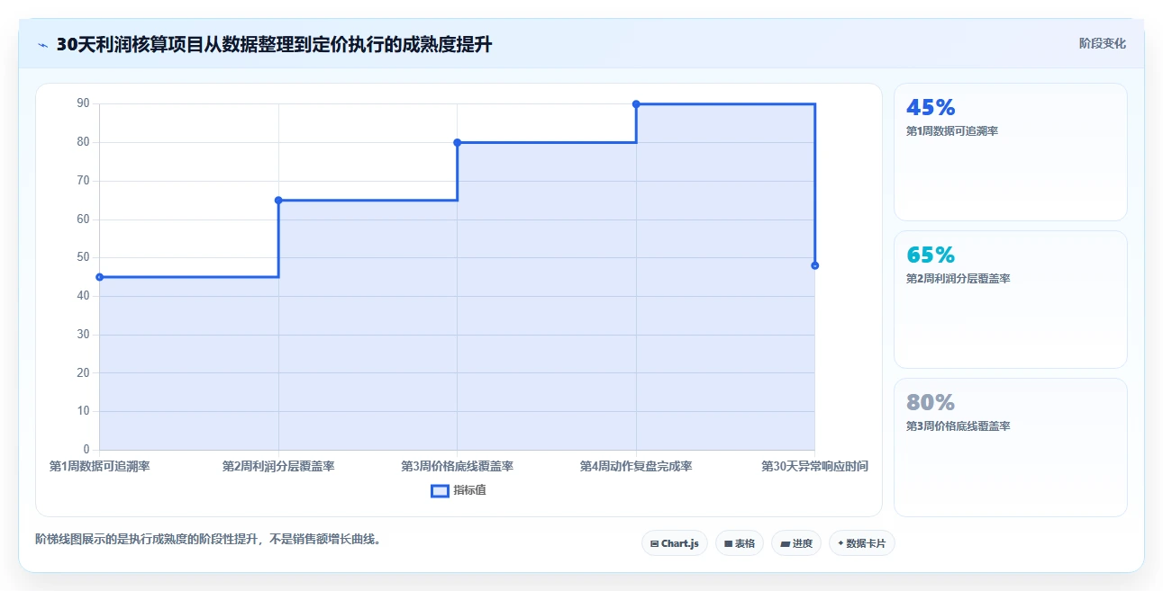Image resolution: width=1163 pixels, height=591 pixels.
Task: Click the 阶段变化 label in header
Action: click(x=1103, y=43)
